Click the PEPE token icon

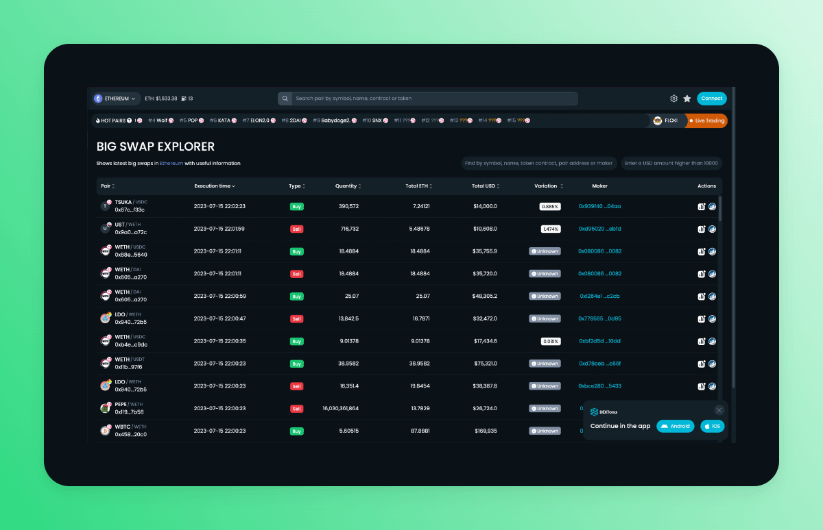(x=106, y=408)
